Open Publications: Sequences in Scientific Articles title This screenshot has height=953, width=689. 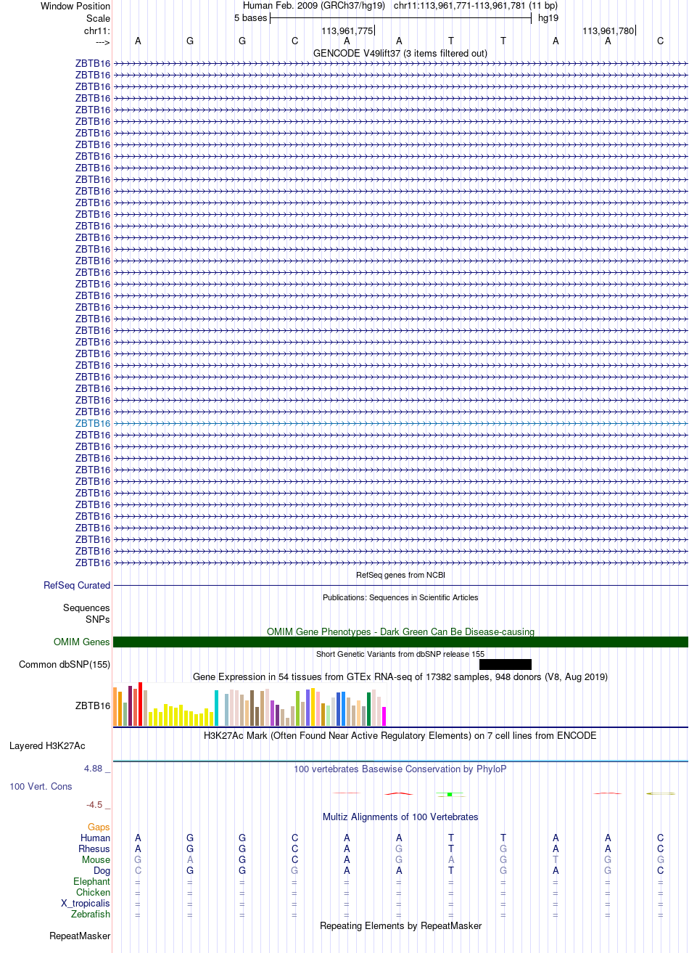click(x=400, y=597)
